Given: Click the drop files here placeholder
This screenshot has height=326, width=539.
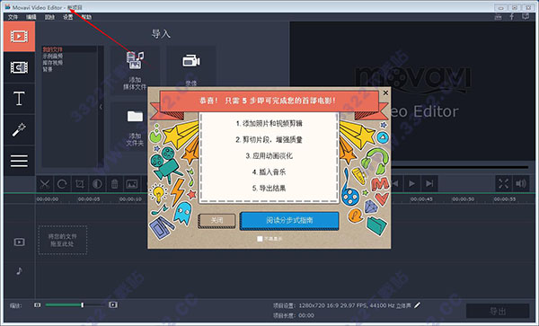Looking at the screenshot, I should [63, 240].
